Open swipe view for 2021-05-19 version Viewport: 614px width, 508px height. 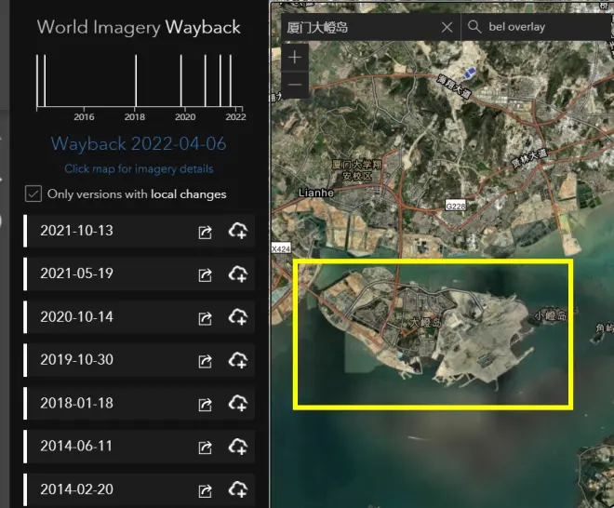[x=205, y=275]
